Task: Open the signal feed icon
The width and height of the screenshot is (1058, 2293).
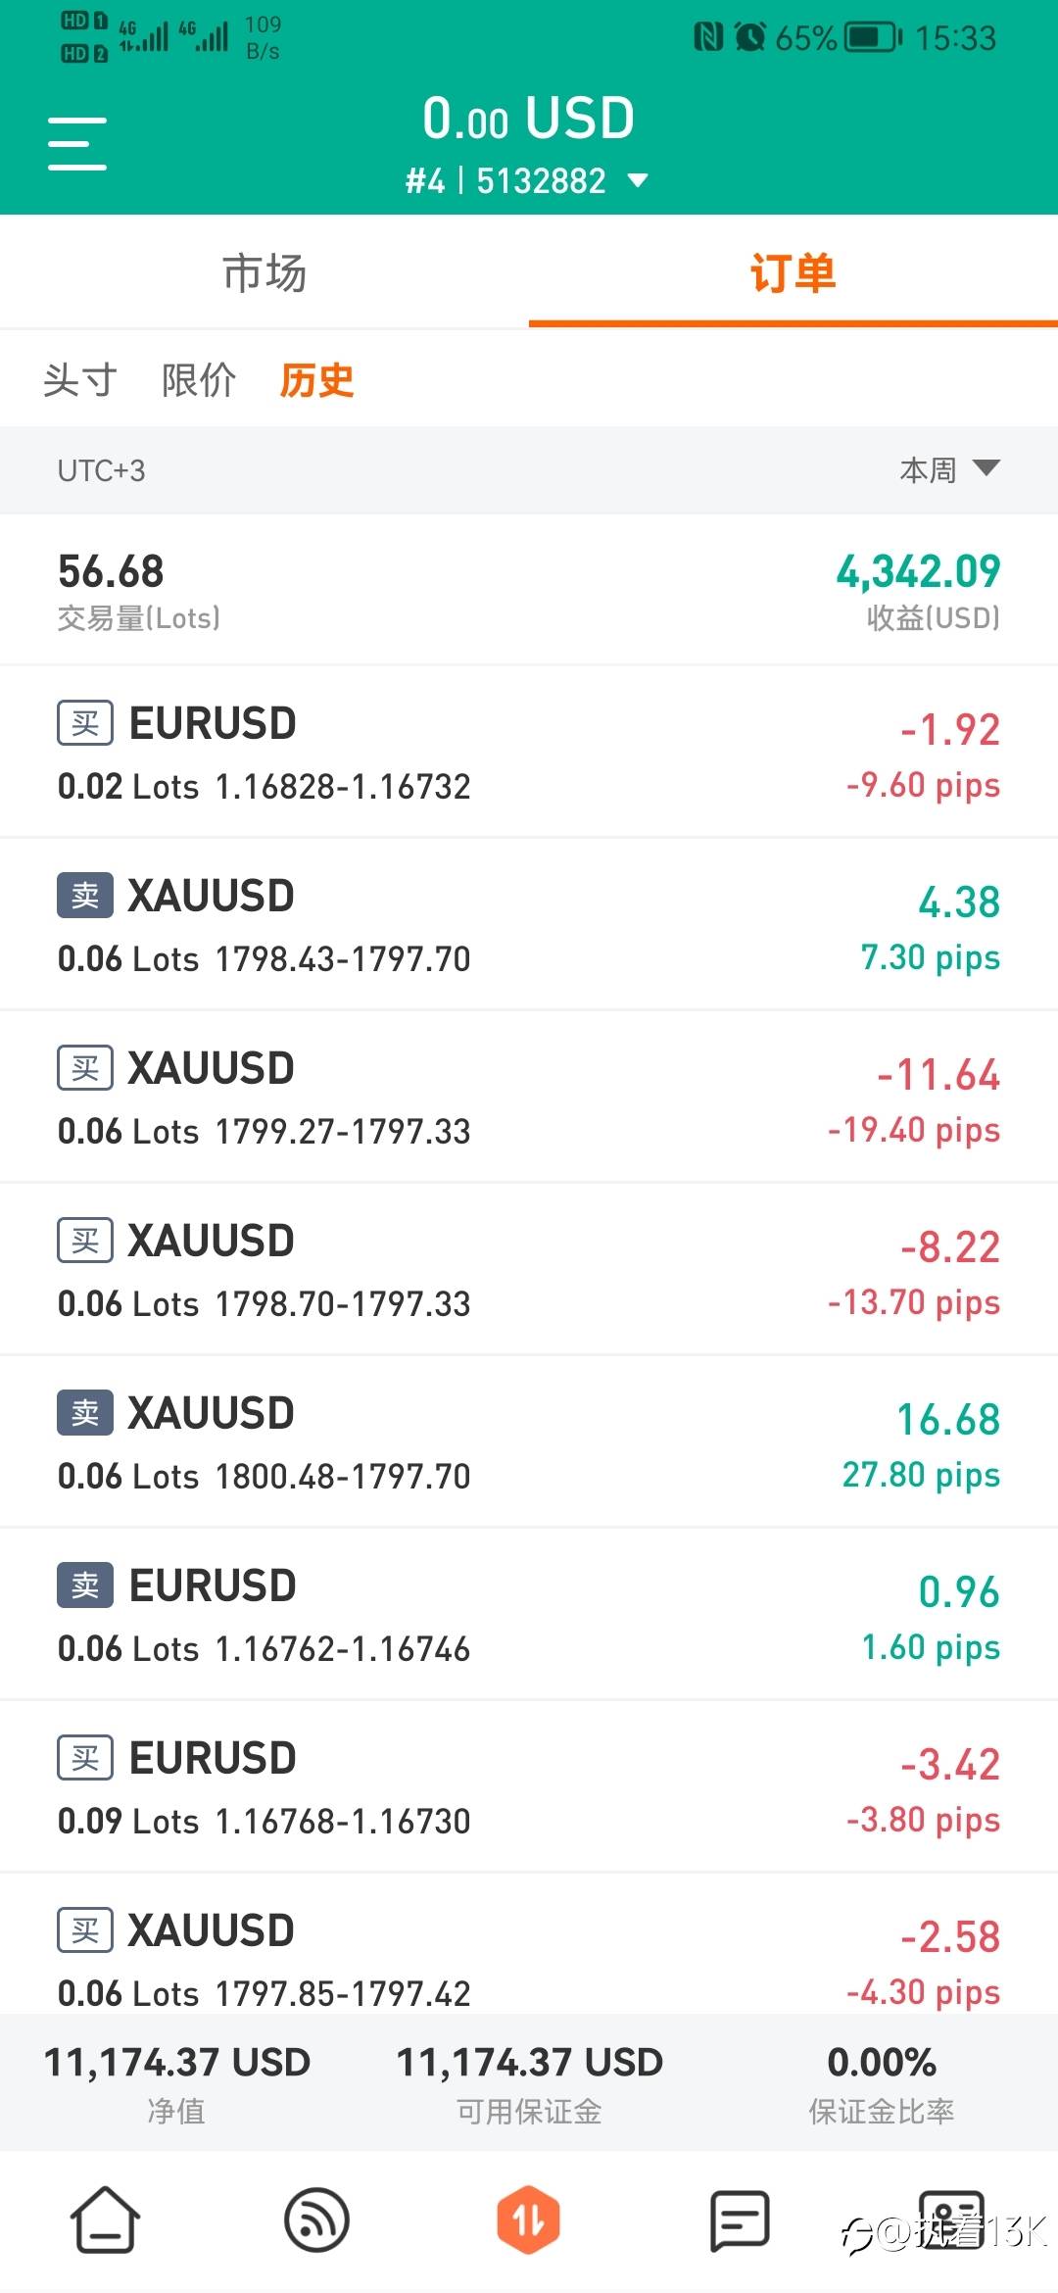Action: (x=316, y=2220)
